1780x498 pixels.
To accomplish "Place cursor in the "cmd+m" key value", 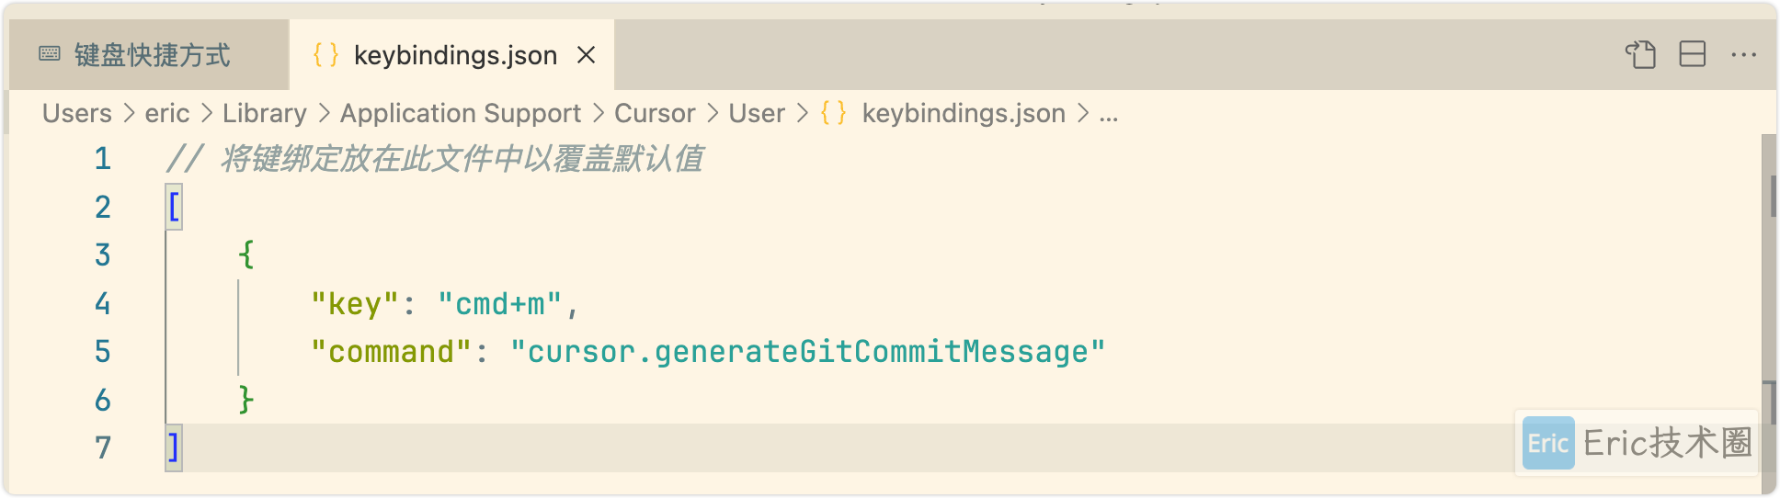I will 500,304.
